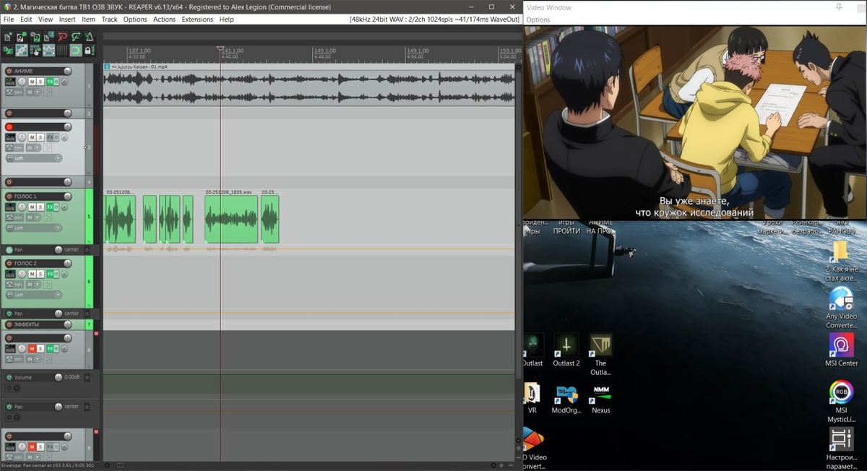This screenshot has height=471, width=867.
Task: Open Options in the Video Window
Action: pyautogui.click(x=538, y=20)
